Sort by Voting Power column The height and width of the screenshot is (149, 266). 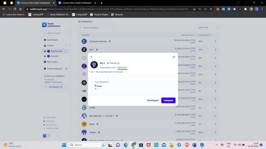[189, 35]
